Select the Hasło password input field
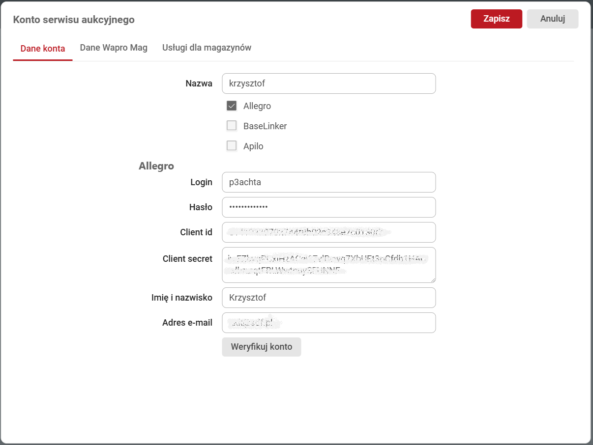Viewport: 593px width, 445px height. (x=328, y=207)
